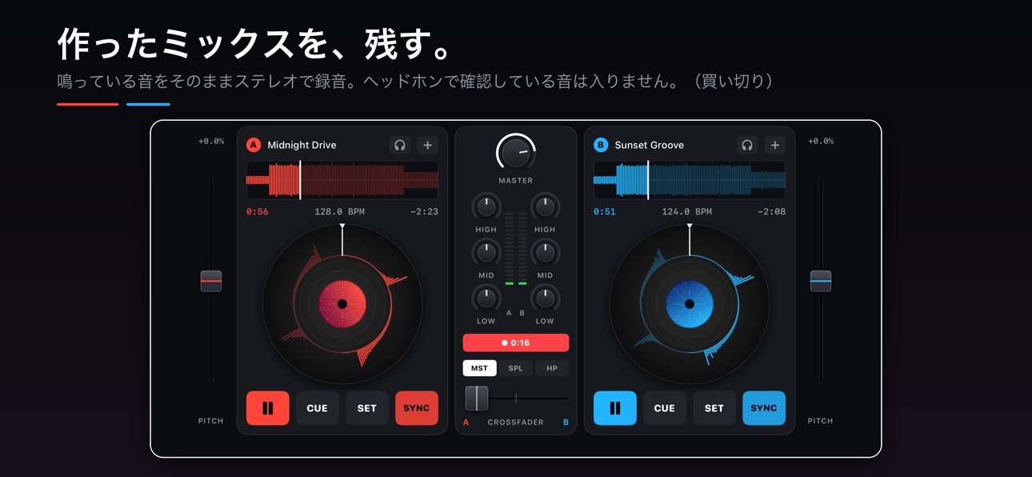Stop the recording showing 0:16
Image resolution: width=1032 pixels, height=477 pixels.
coord(516,343)
